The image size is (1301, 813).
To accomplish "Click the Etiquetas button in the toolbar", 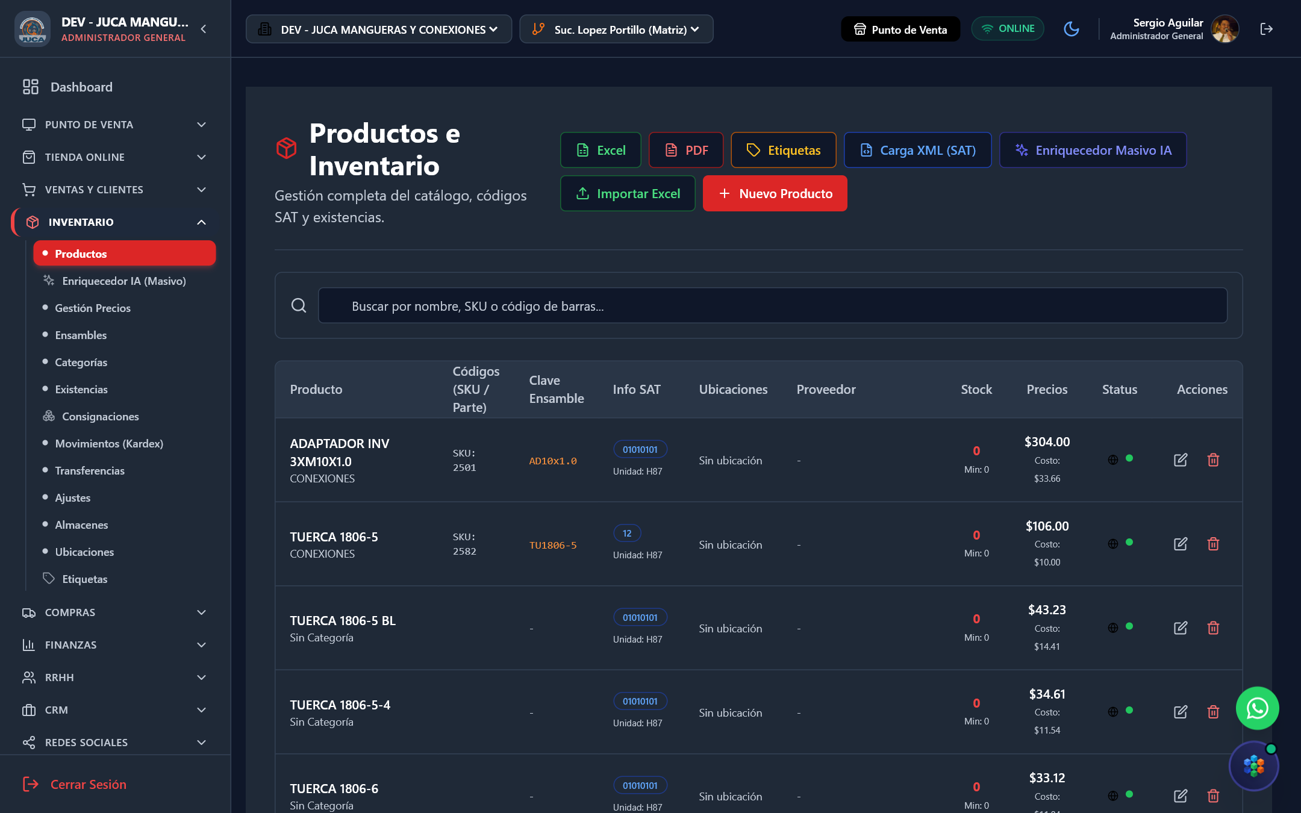I will click(x=784, y=150).
